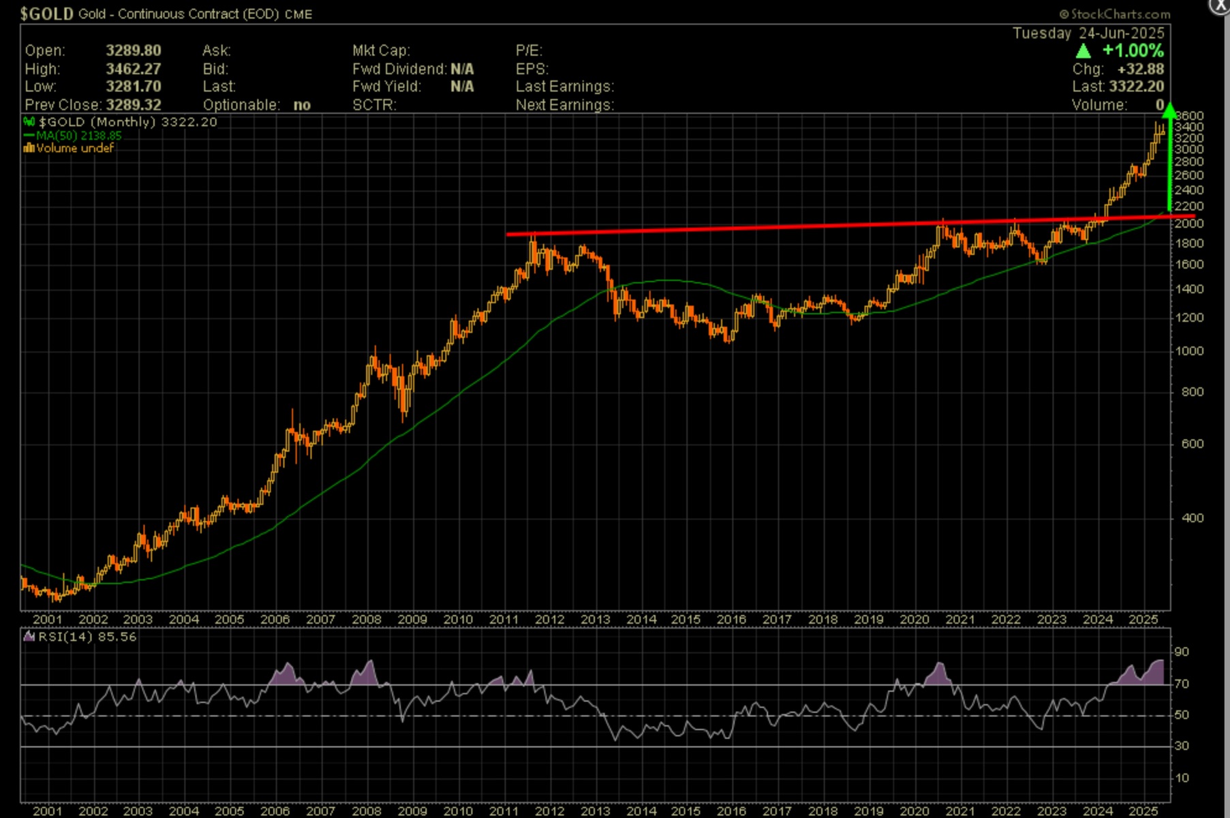Screen dimensions: 1230x818
Task: Click the "SCTR:" label
Action: [x=374, y=105]
